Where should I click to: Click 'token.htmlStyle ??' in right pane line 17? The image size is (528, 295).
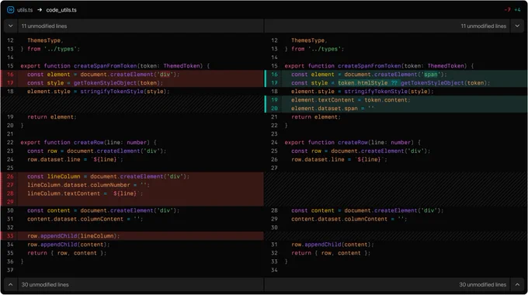click(368, 83)
